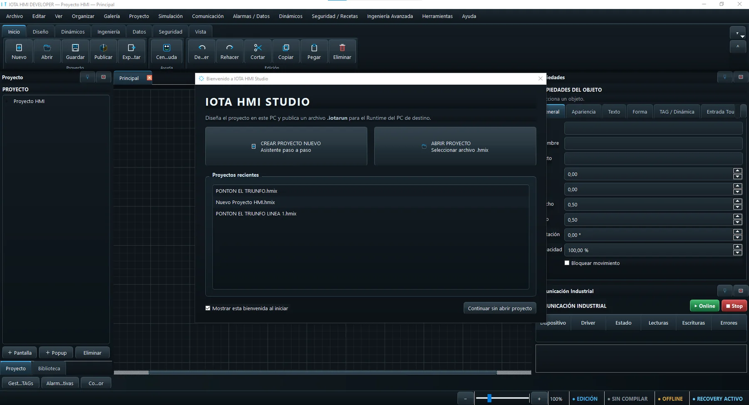Open ribbon options dropdown arrow

click(x=738, y=33)
